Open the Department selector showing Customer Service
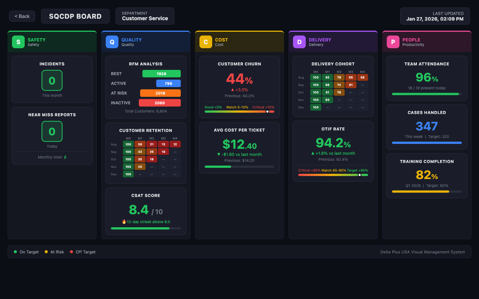This screenshot has height=299, width=479. click(x=145, y=16)
